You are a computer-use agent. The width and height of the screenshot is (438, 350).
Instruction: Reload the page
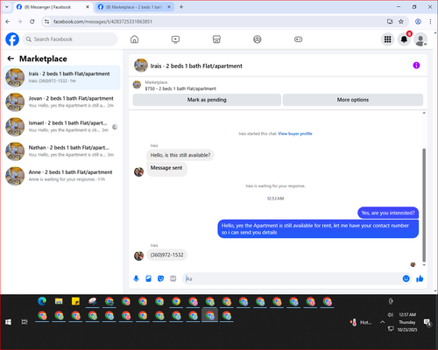pos(32,22)
